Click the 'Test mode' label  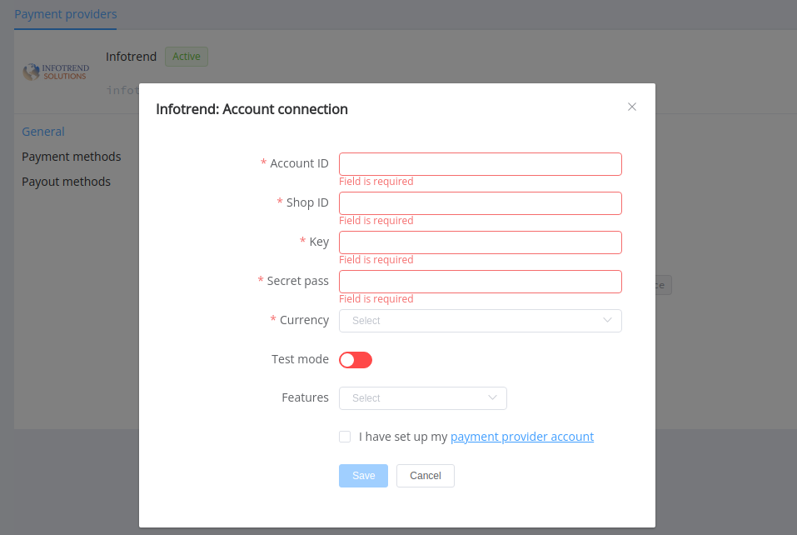tap(300, 359)
